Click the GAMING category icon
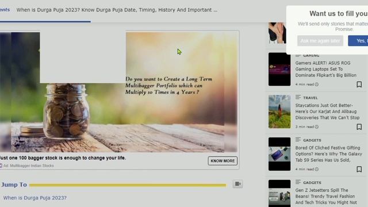This screenshot has width=368, height=207. (298, 55)
